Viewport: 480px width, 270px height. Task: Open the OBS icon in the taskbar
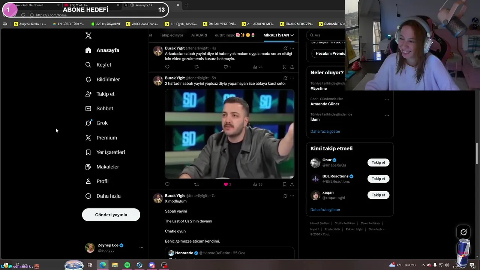[164, 265]
